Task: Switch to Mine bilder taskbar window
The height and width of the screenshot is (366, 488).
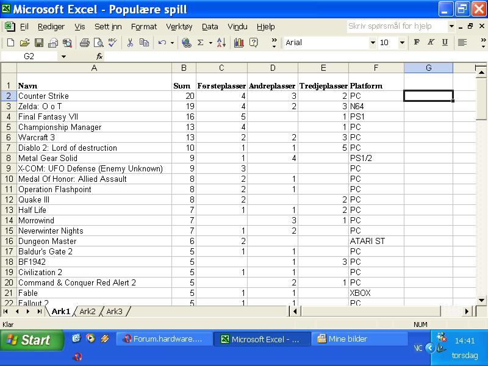Action: [x=359, y=339]
